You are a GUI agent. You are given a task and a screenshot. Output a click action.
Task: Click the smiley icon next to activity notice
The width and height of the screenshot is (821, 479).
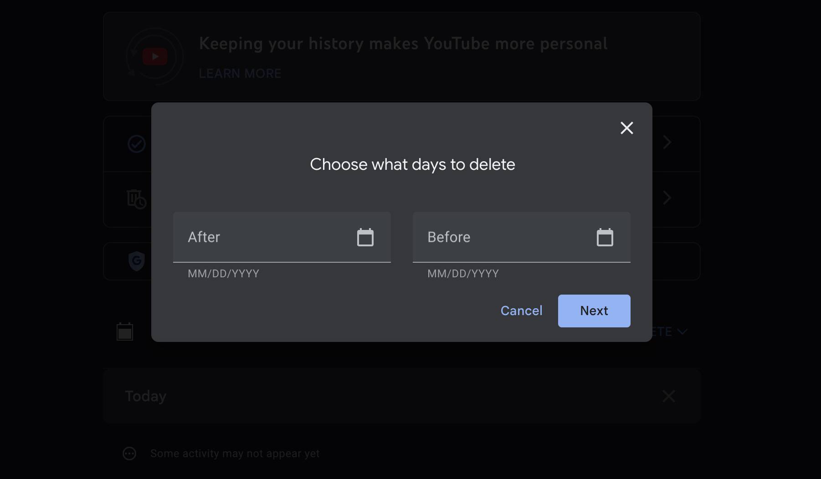(x=129, y=453)
